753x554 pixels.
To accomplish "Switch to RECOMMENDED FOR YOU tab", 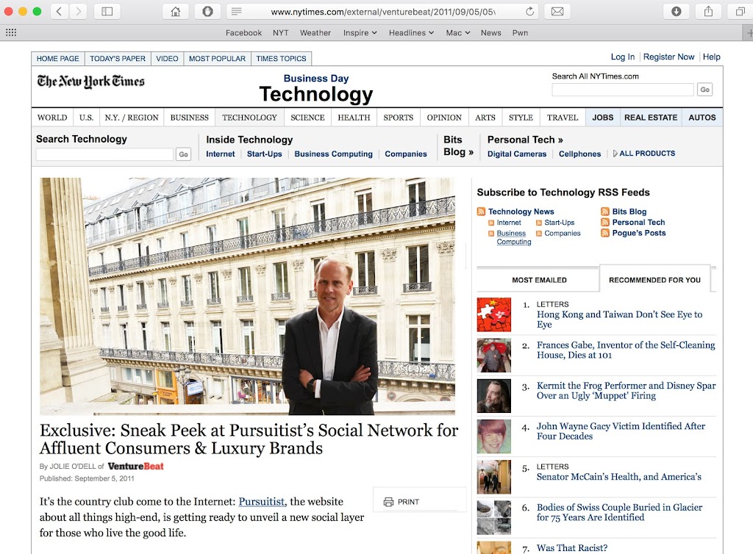I will (x=654, y=280).
